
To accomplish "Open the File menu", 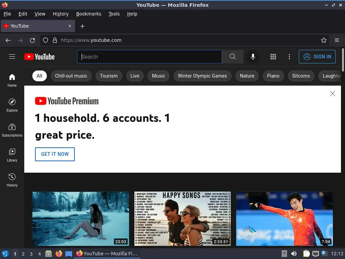I will click(x=7, y=14).
